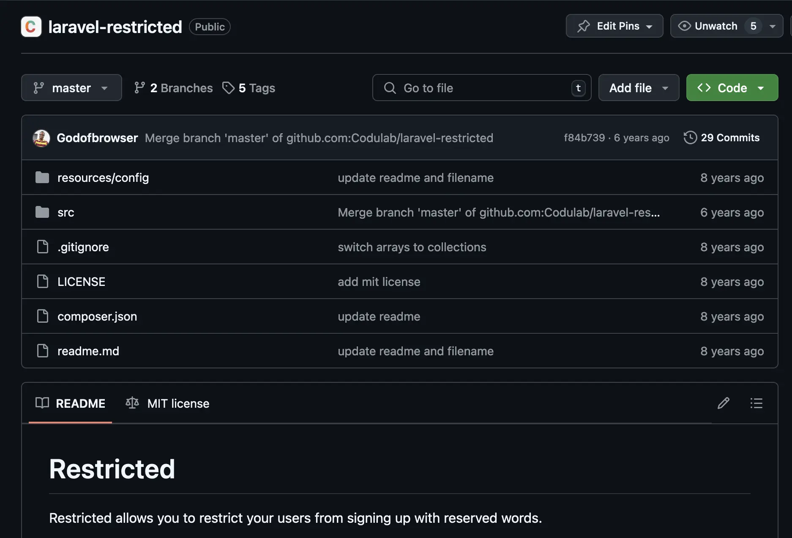The height and width of the screenshot is (538, 792).
Task: Click the .gitignore file icon
Action: (x=43, y=247)
